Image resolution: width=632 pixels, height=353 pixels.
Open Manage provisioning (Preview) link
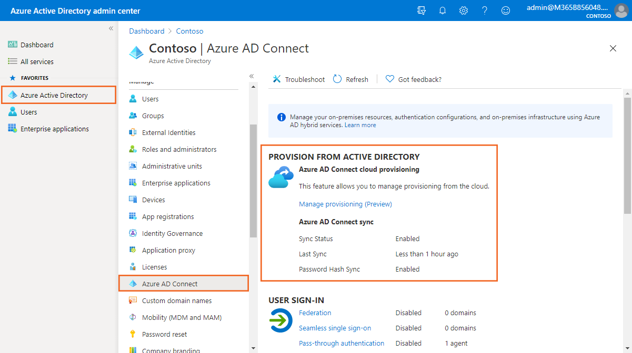(345, 204)
